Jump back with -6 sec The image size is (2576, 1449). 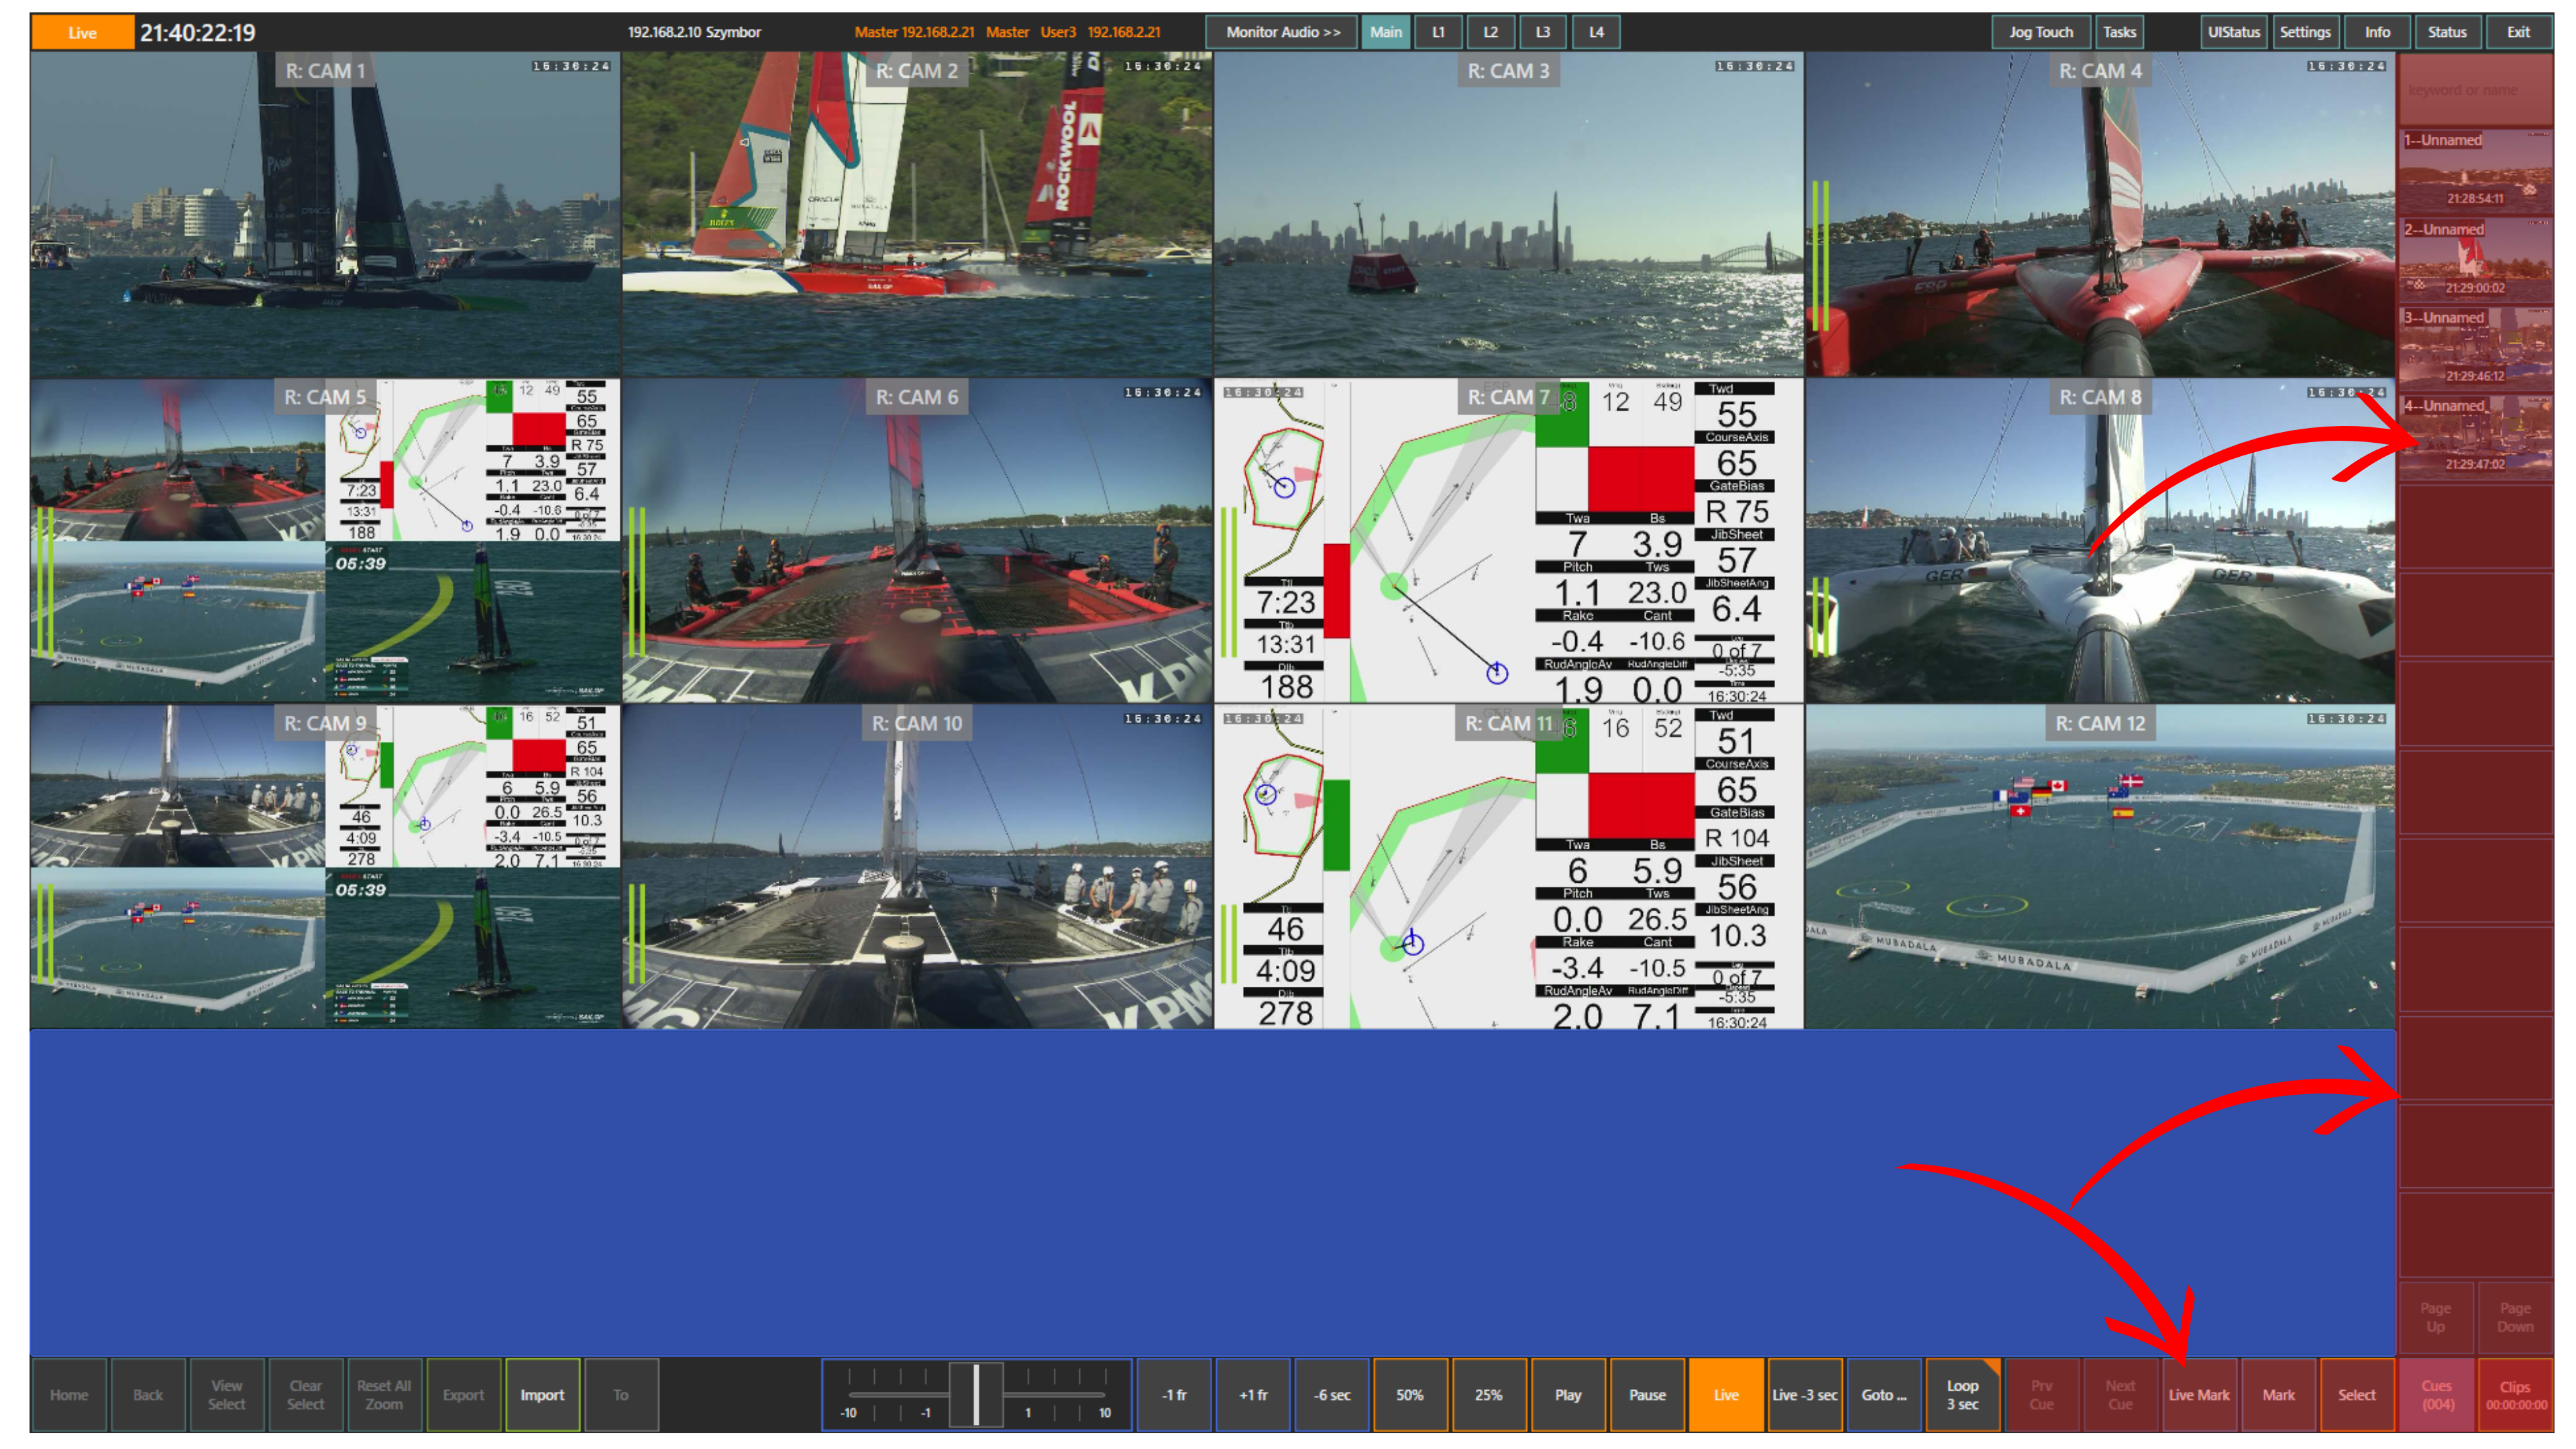1332,1394
